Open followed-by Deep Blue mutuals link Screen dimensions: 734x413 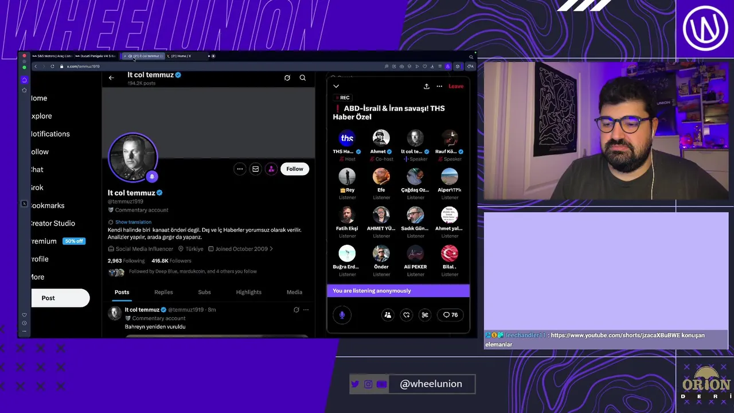tap(193, 271)
